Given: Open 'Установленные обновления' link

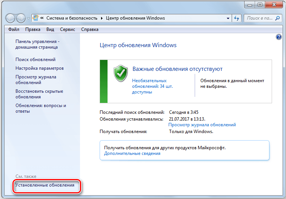Looking at the screenshot, I should point(45,185).
